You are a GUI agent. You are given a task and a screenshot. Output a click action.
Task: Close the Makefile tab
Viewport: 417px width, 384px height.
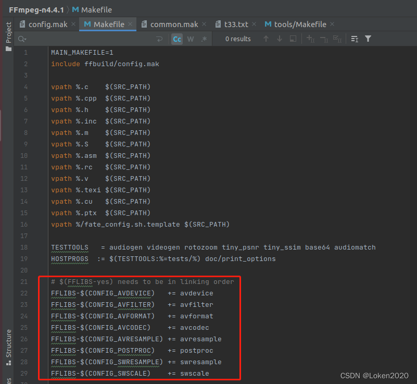pyautogui.click(x=130, y=24)
